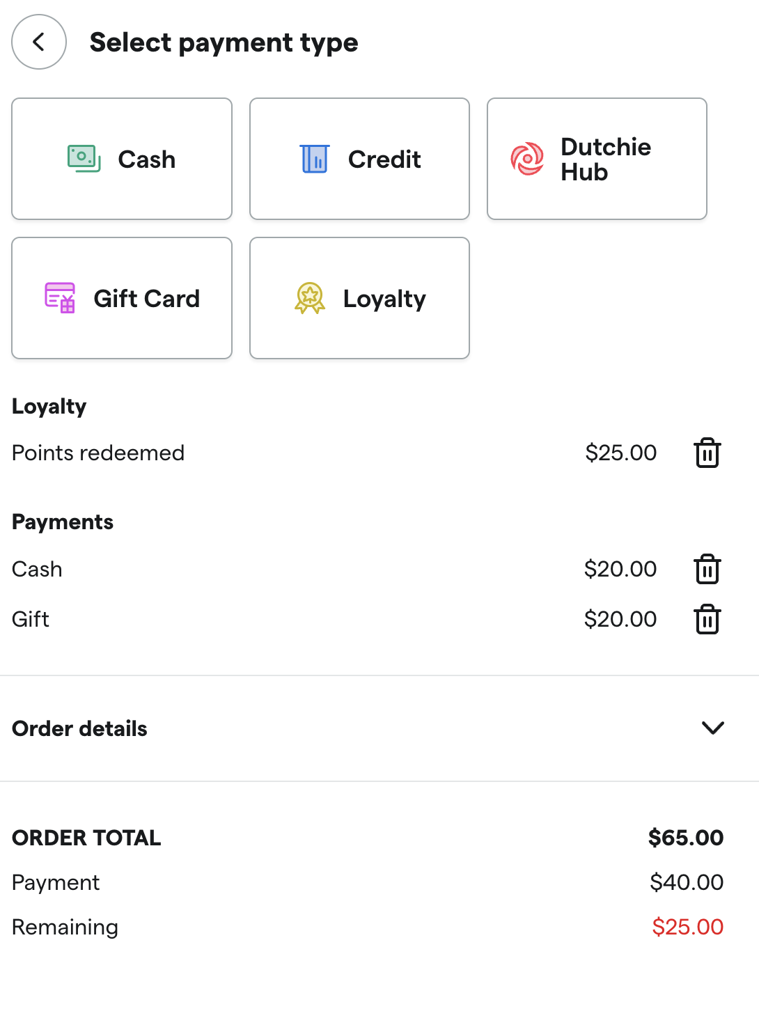
Task: Click the Points redeemed $25.00 amount
Action: (x=621, y=453)
